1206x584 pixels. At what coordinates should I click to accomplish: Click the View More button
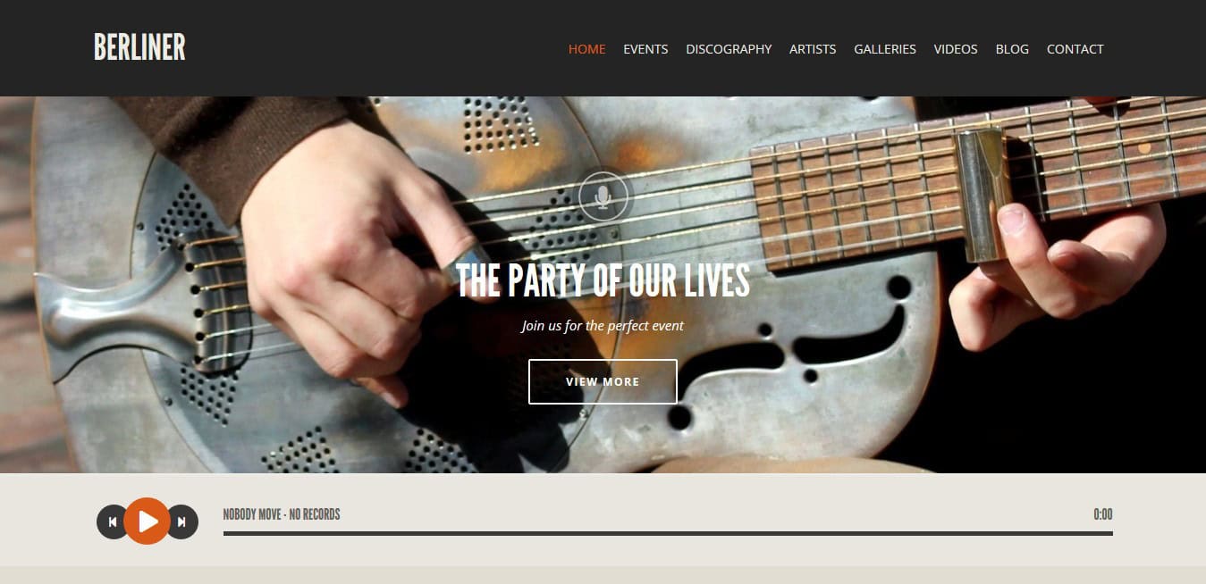(x=603, y=381)
